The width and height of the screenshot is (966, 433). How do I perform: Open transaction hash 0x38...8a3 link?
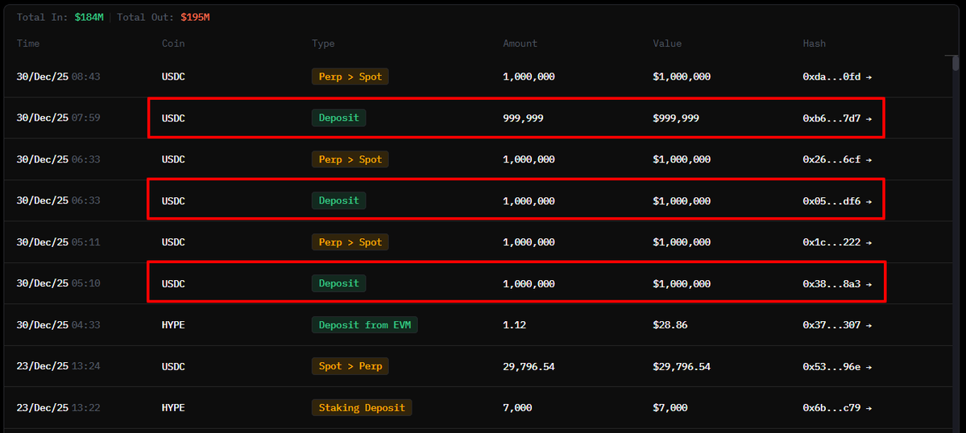(x=836, y=283)
